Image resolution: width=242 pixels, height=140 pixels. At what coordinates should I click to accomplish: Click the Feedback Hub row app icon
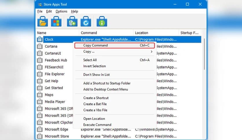[40, 60]
